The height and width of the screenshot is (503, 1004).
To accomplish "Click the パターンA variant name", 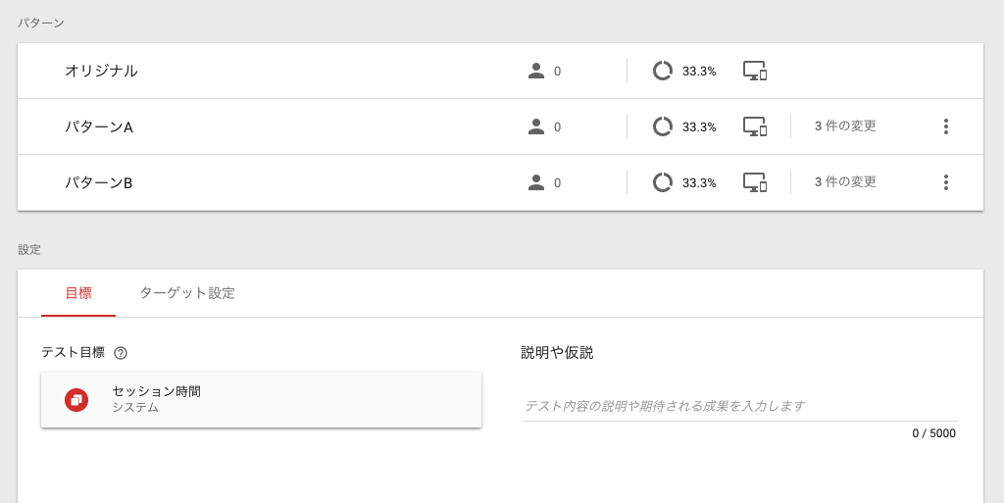I will (99, 126).
